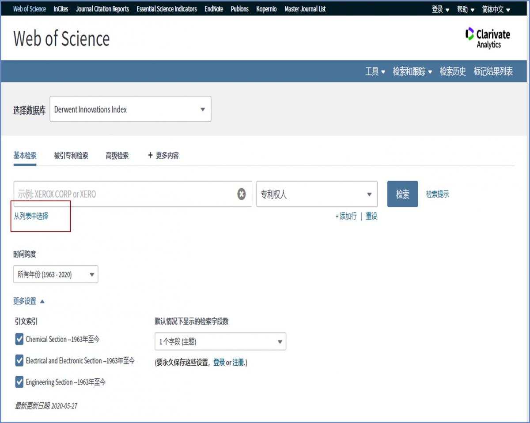Click the 重设 link
This screenshot has height=423, width=530.
click(x=371, y=216)
